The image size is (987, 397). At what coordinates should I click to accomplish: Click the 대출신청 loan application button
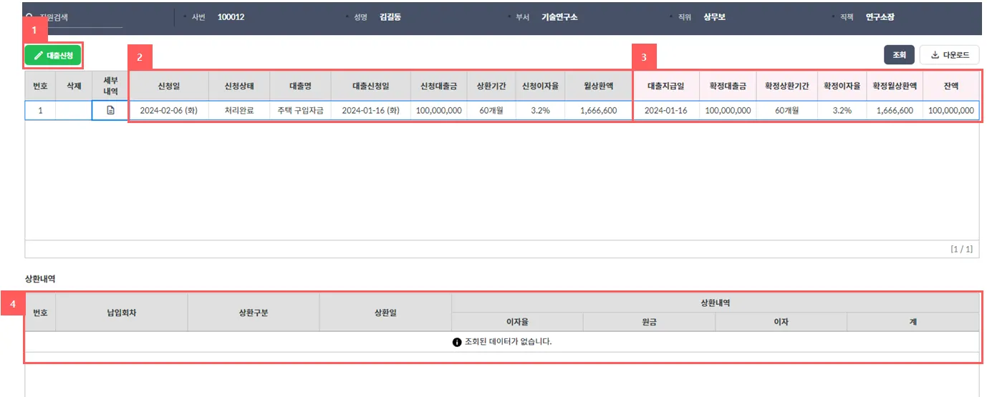(x=53, y=55)
